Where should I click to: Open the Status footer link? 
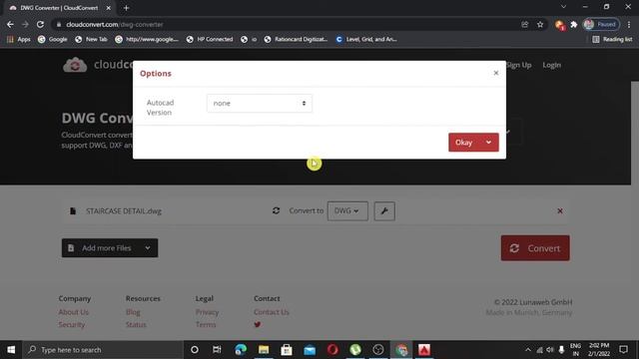point(136,324)
